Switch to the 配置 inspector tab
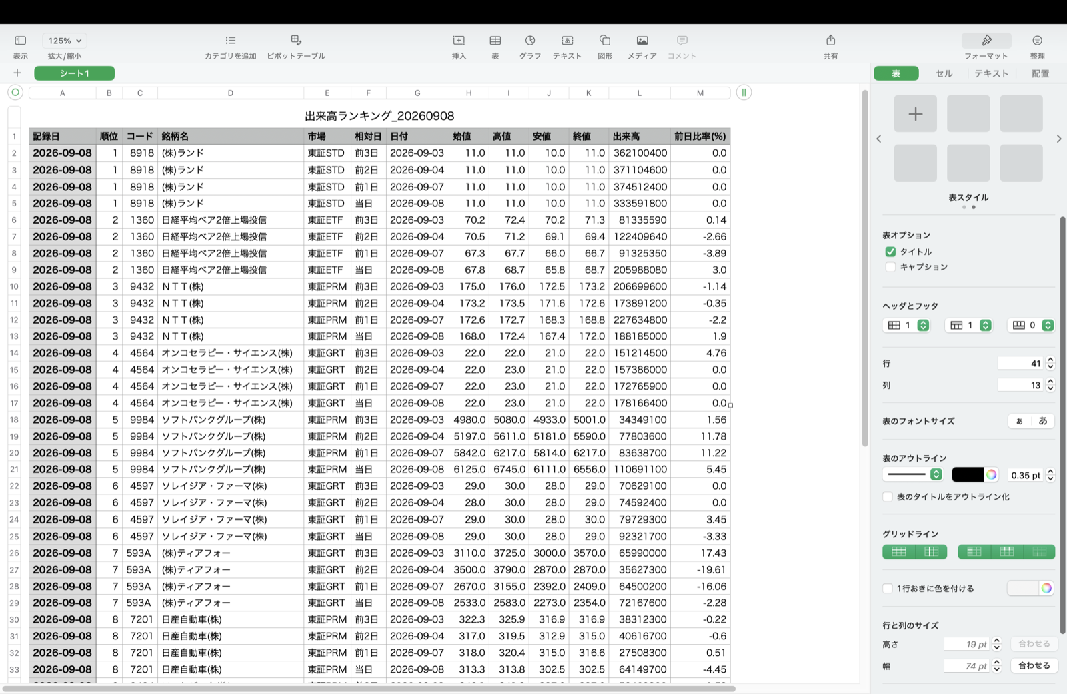This screenshot has height=694, width=1067. pyautogui.click(x=1040, y=73)
